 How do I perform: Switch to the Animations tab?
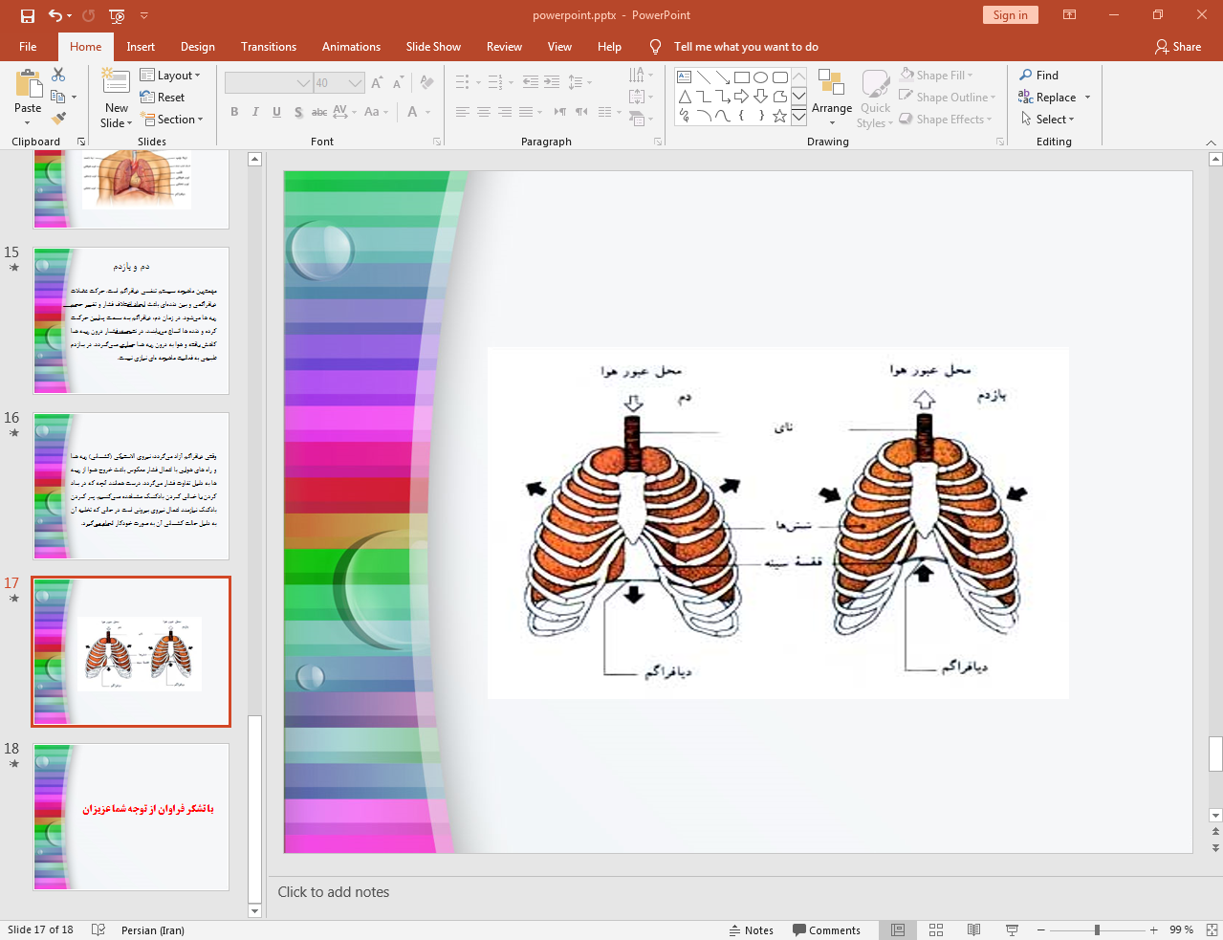[x=351, y=47]
